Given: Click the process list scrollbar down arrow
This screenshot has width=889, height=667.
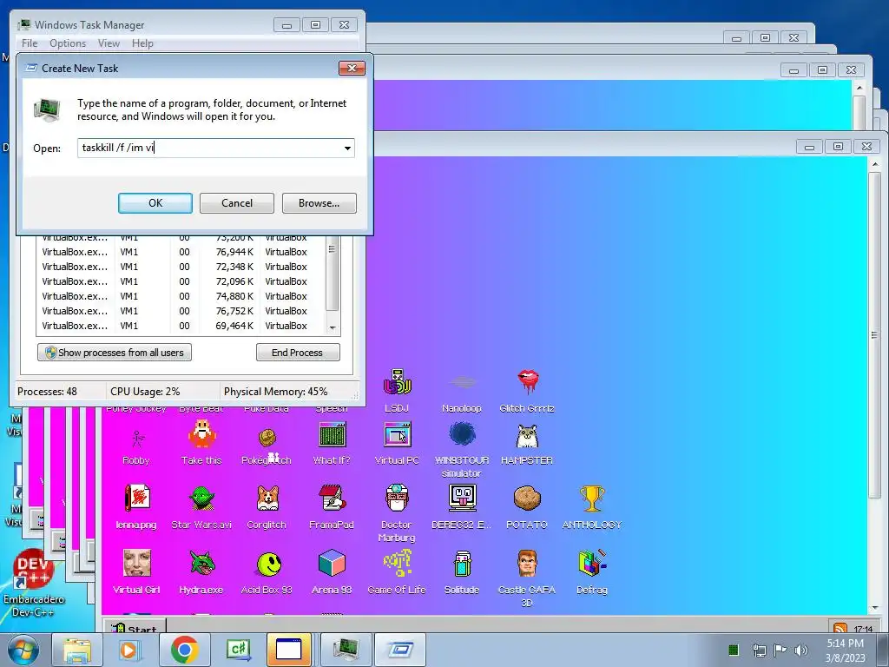Looking at the screenshot, I should click(x=333, y=327).
